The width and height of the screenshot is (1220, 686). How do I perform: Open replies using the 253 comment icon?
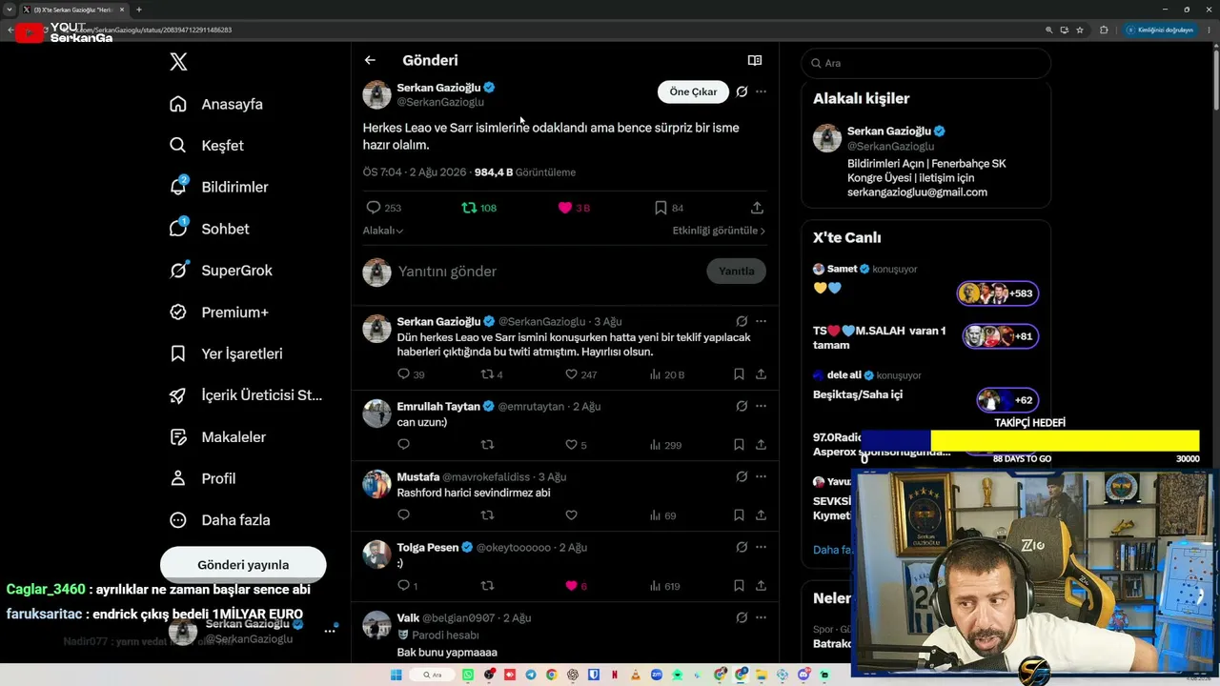(x=374, y=208)
